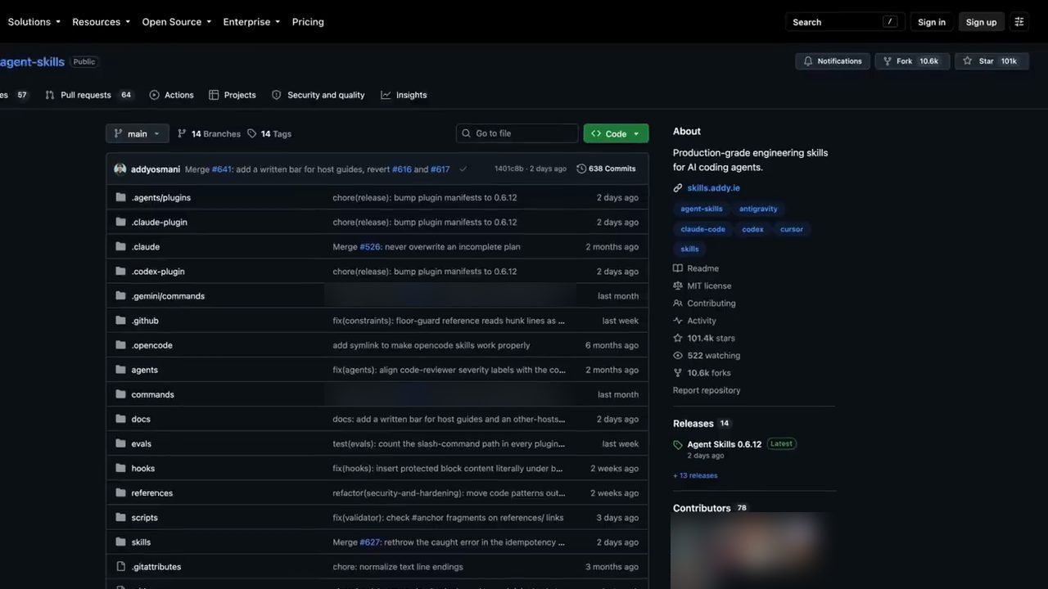Open the 638 Commits history

(x=606, y=169)
